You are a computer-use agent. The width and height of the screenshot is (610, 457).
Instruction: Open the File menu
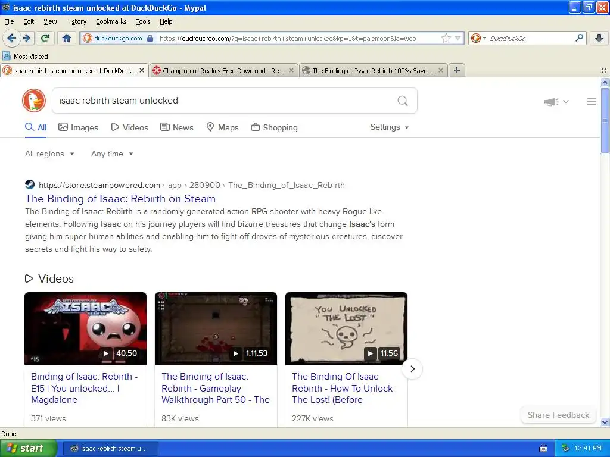click(x=9, y=21)
